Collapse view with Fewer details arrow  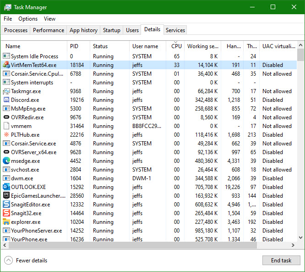[x=8, y=261]
